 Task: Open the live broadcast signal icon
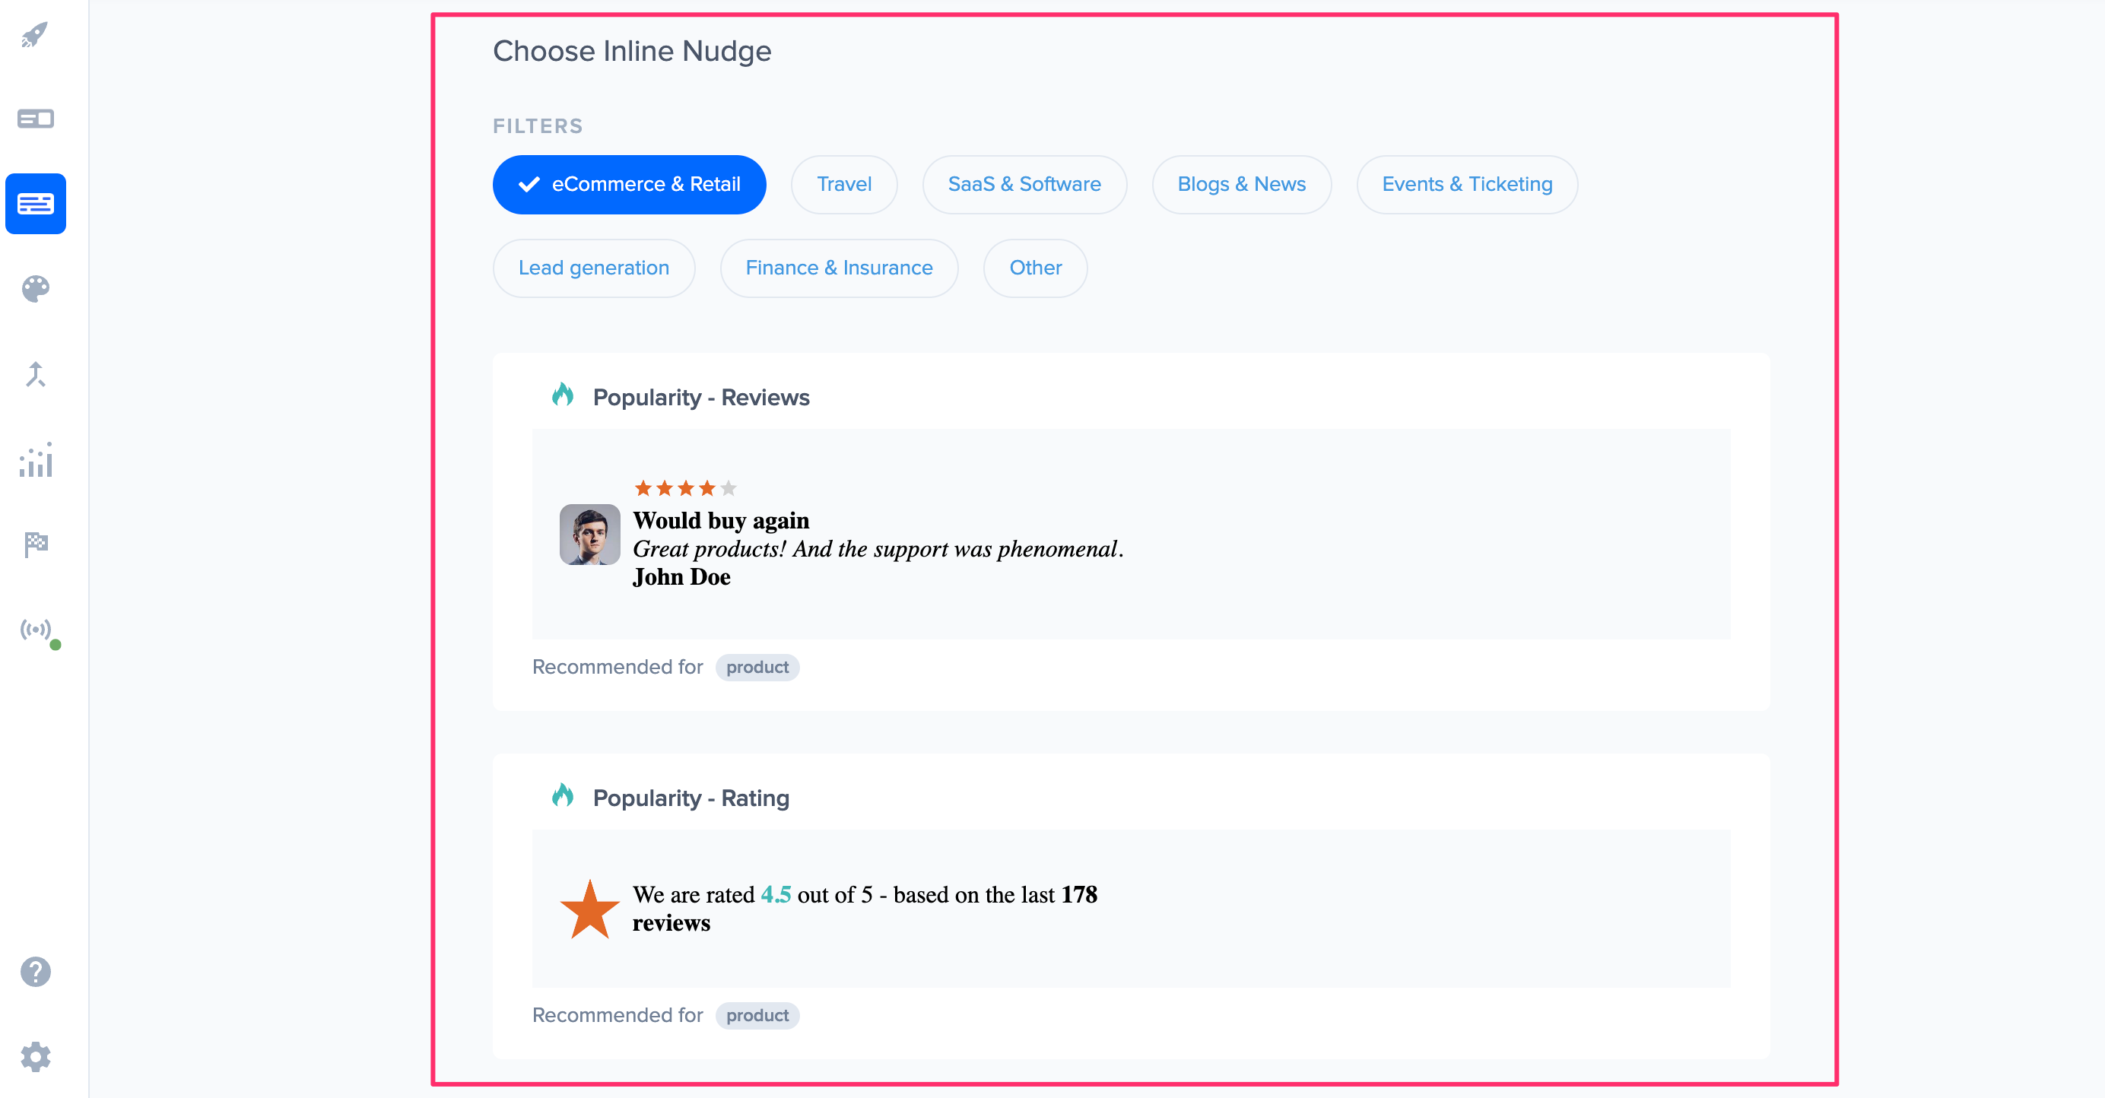(35, 630)
